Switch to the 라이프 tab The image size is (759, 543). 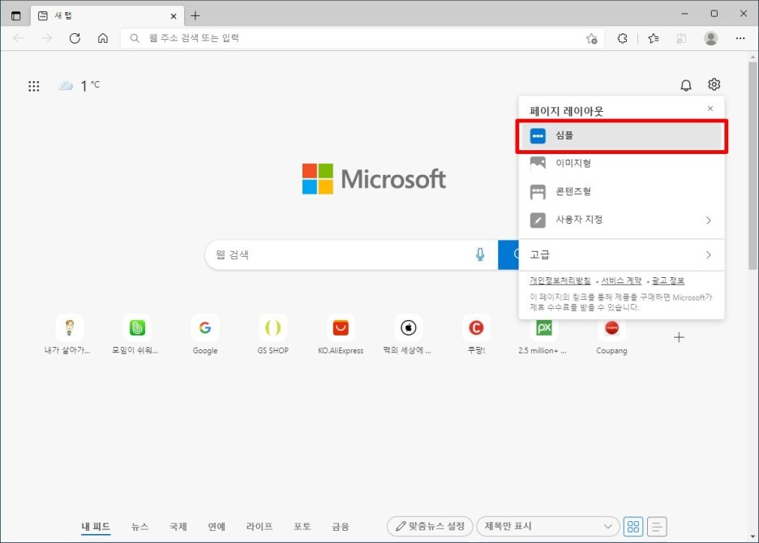coord(259,527)
